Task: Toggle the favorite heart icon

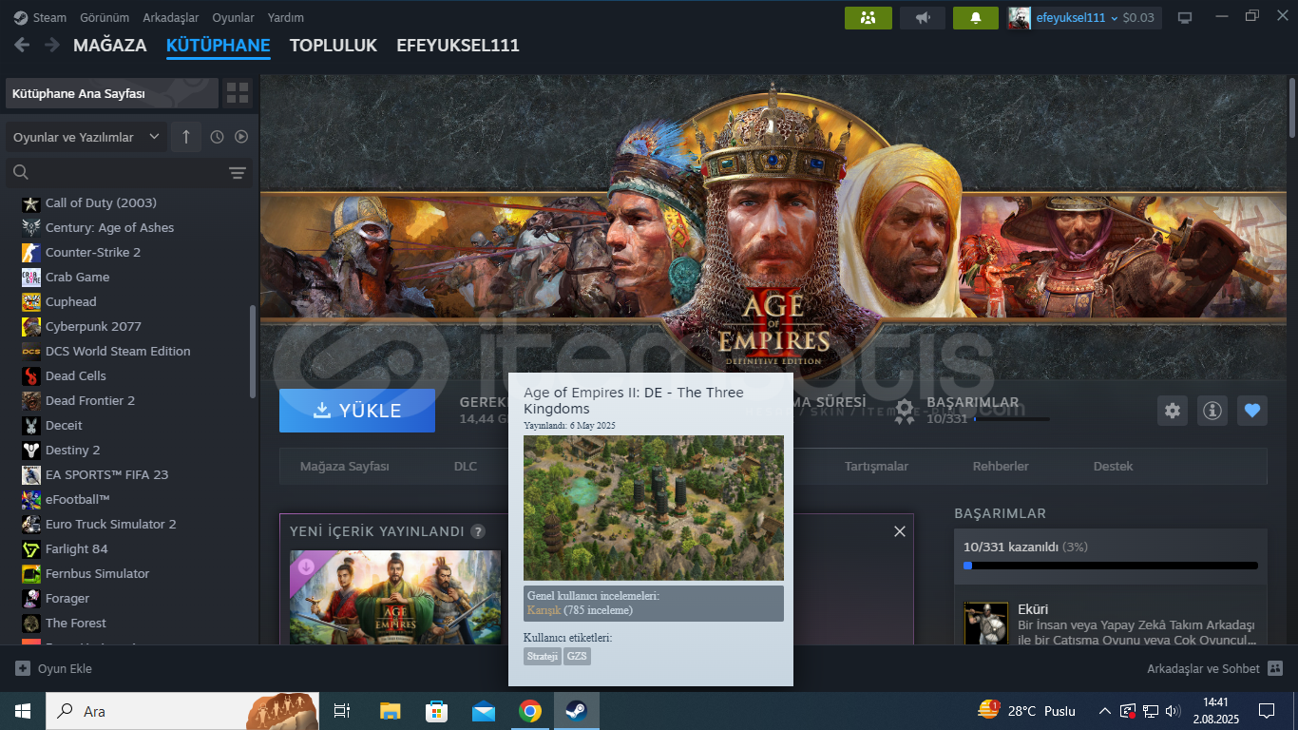Action: tap(1252, 411)
